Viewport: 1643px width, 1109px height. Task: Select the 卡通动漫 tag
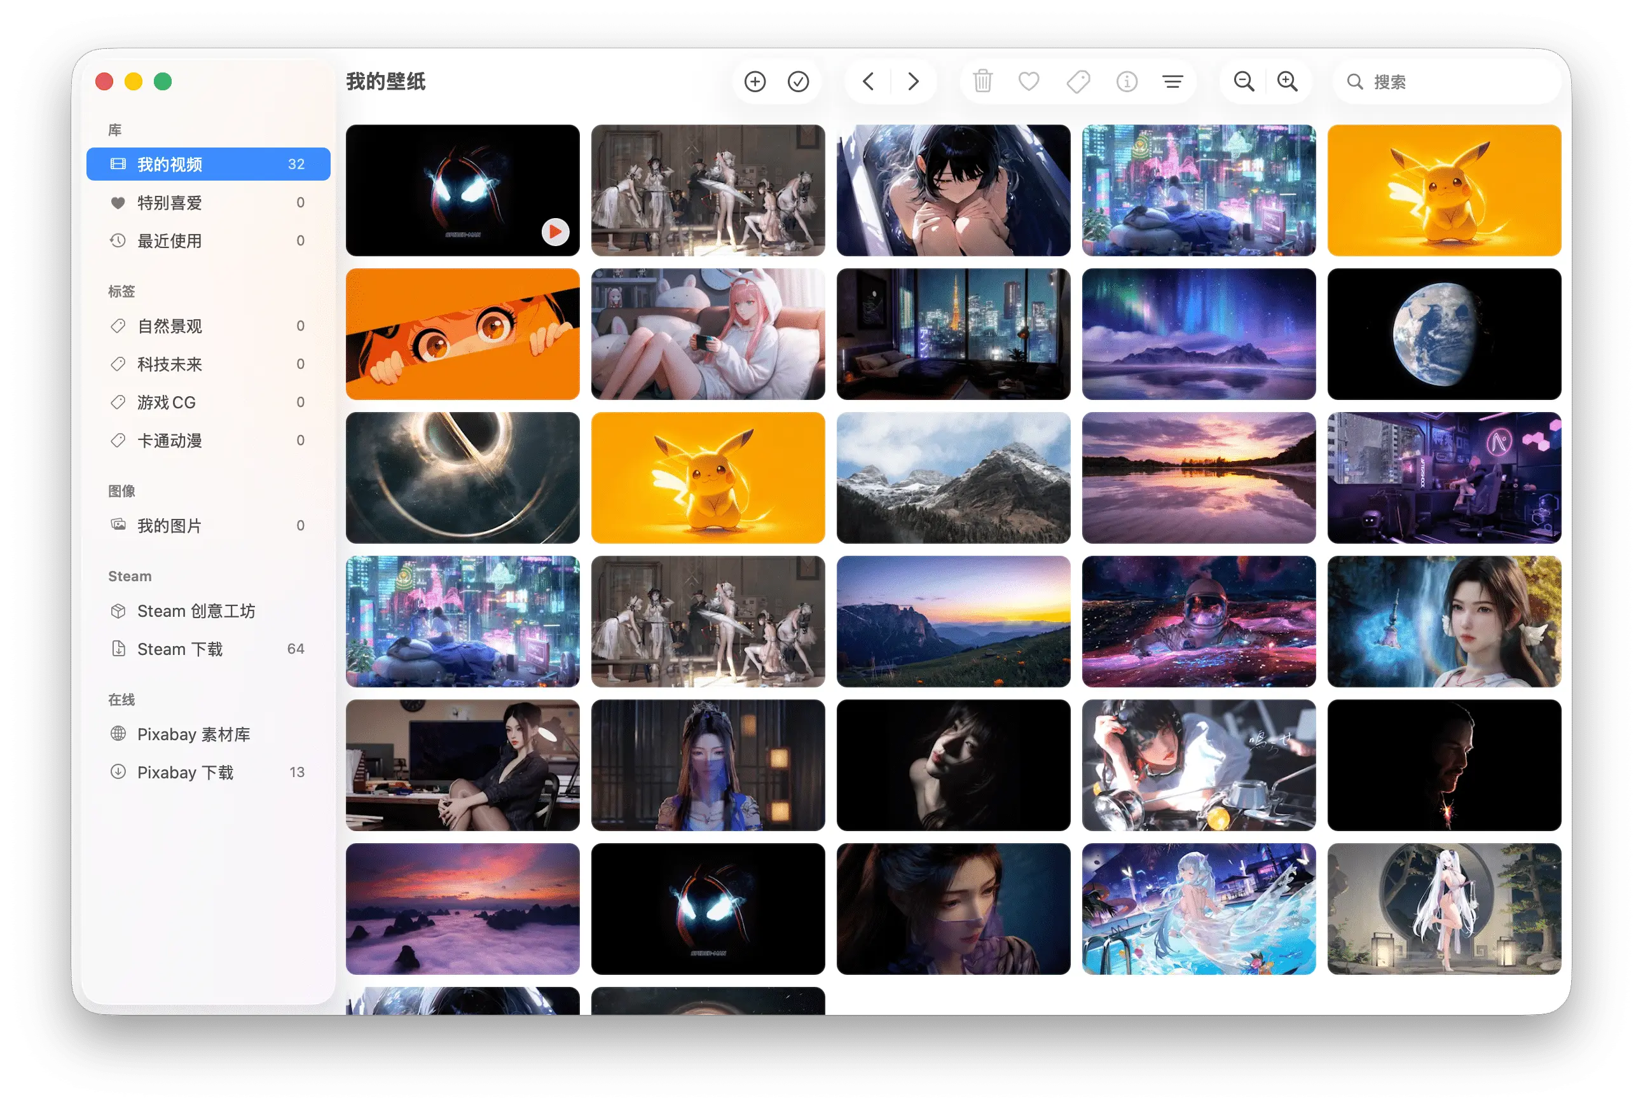(209, 440)
